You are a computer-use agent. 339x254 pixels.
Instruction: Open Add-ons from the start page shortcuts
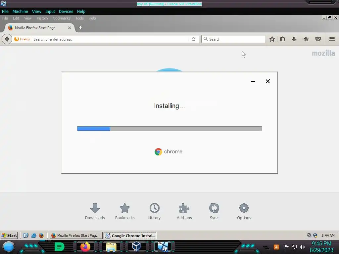(x=184, y=211)
